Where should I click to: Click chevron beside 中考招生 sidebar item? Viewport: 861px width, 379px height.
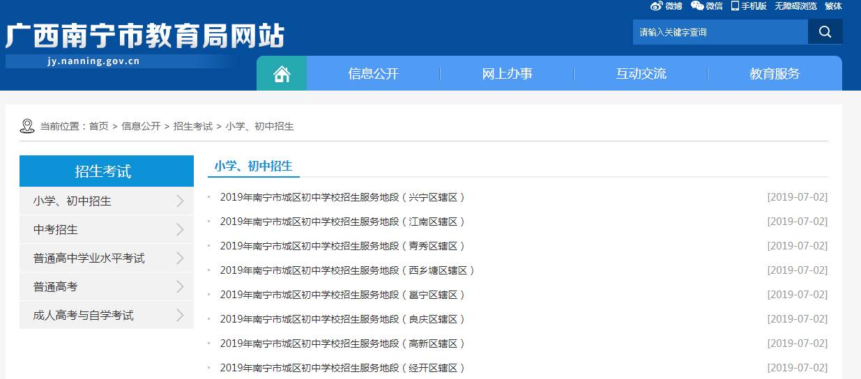(180, 230)
